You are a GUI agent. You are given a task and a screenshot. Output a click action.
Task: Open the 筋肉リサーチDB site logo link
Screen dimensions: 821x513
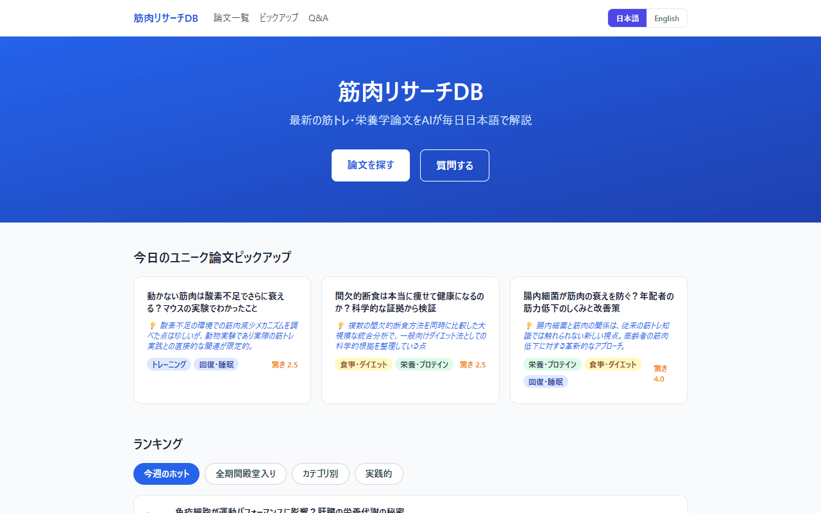pos(166,18)
